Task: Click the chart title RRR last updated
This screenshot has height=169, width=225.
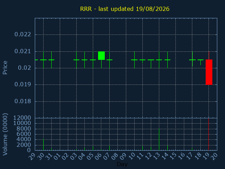Action: pos(125,9)
